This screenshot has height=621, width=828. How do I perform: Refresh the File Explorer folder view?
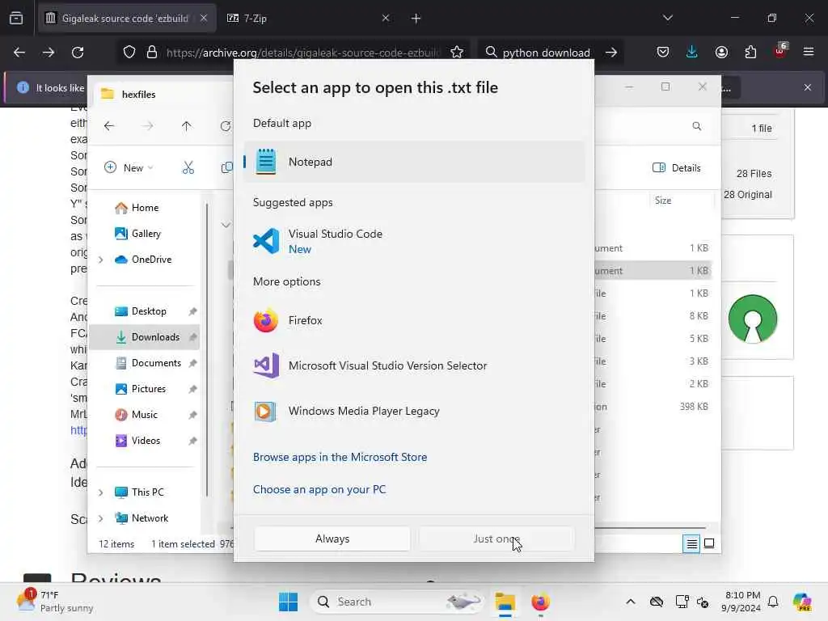point(226,125)
